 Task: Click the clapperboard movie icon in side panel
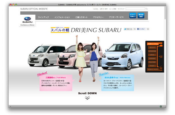point(161,68)
